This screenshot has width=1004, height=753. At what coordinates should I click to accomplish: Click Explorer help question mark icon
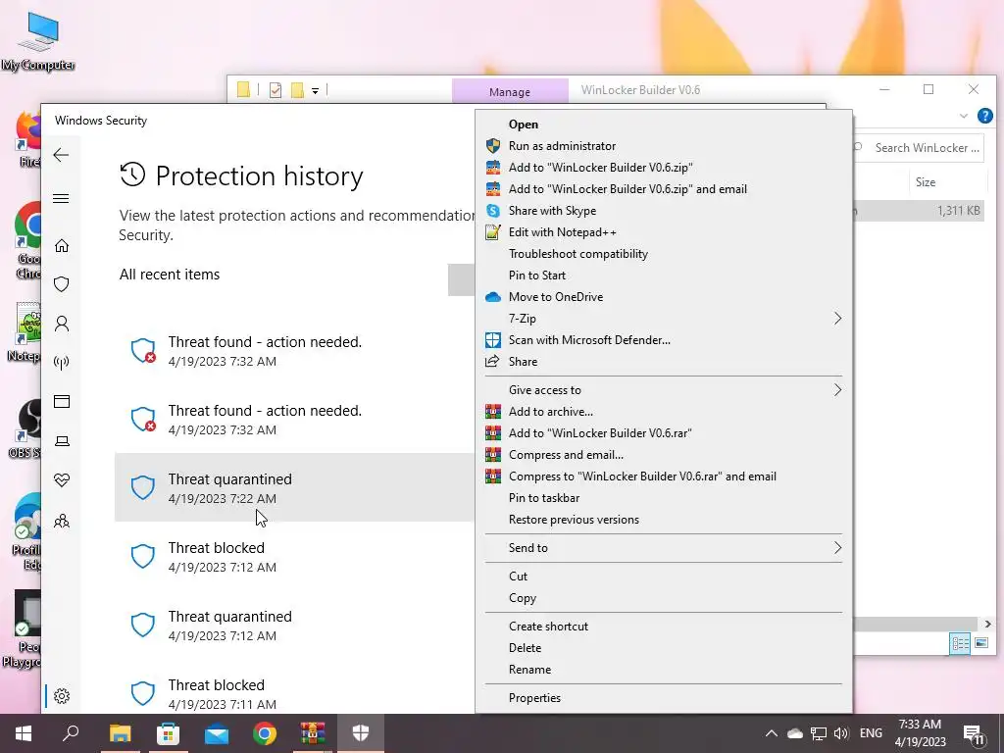(x=984, y=116)
